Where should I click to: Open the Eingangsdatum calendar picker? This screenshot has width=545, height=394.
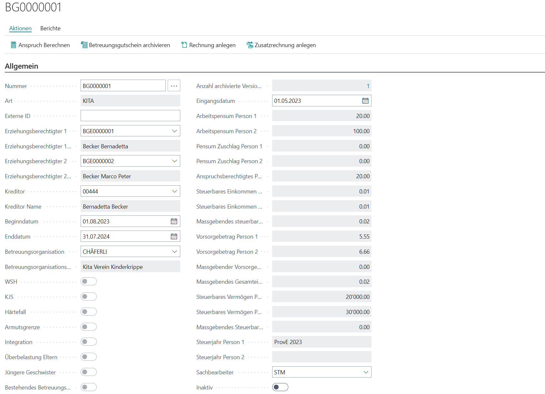coord(365,101)
